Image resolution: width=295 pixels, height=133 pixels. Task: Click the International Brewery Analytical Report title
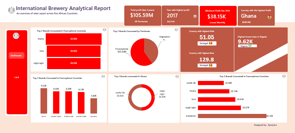pos(63,8)
